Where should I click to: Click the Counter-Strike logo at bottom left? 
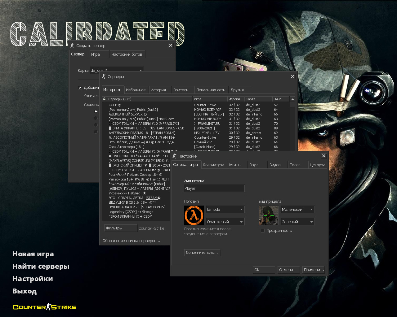pyautogui.click(x=44, y=307)
